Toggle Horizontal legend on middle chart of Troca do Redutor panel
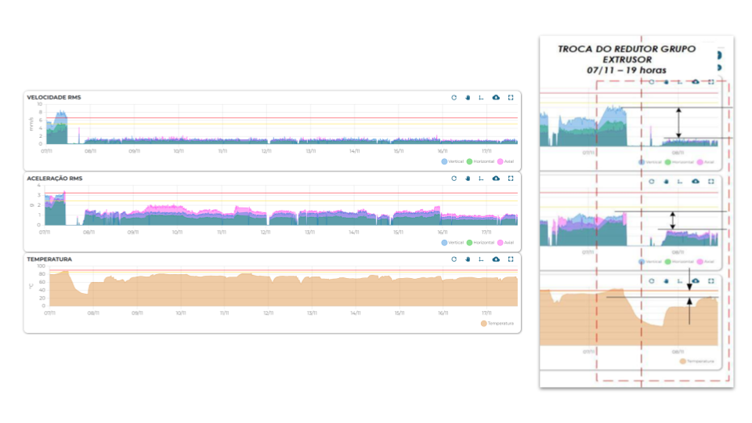Image resolution: width=752 pixels, height=423 pixels. [x=679, y=262]
